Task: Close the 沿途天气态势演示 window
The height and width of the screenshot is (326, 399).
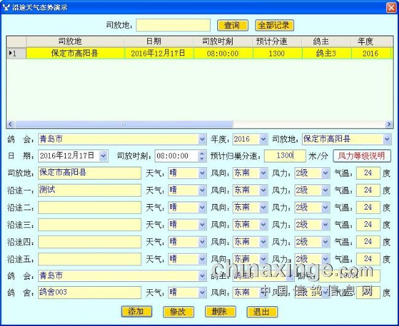Action: pos(392,7)
